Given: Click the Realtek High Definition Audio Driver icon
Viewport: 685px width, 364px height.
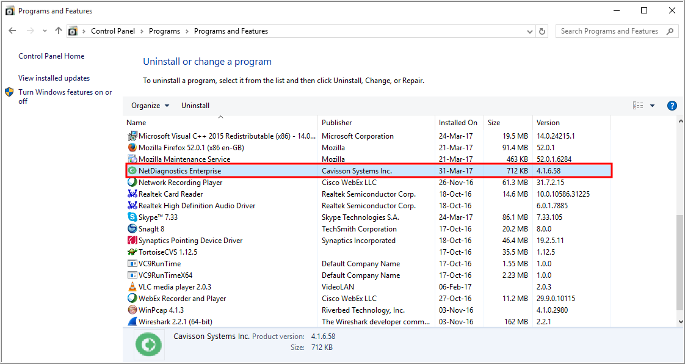Looking at the screenshot, I should [x=132, y=205].
